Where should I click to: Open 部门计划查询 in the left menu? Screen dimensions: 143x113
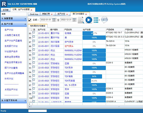pyautogui.click(x=11, y=68)
